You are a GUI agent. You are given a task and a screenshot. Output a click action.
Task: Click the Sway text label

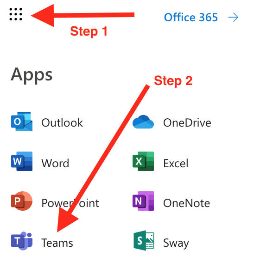(x=176, y=243)
